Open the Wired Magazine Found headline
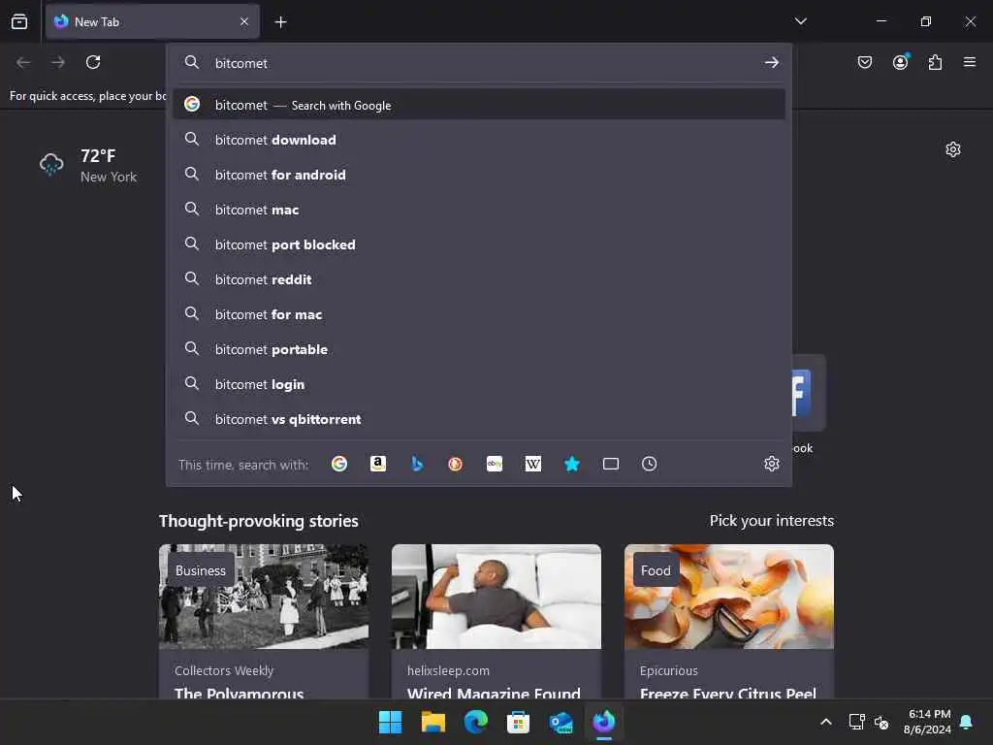Screen dimensions: 993x745 (x=494, y=693)
